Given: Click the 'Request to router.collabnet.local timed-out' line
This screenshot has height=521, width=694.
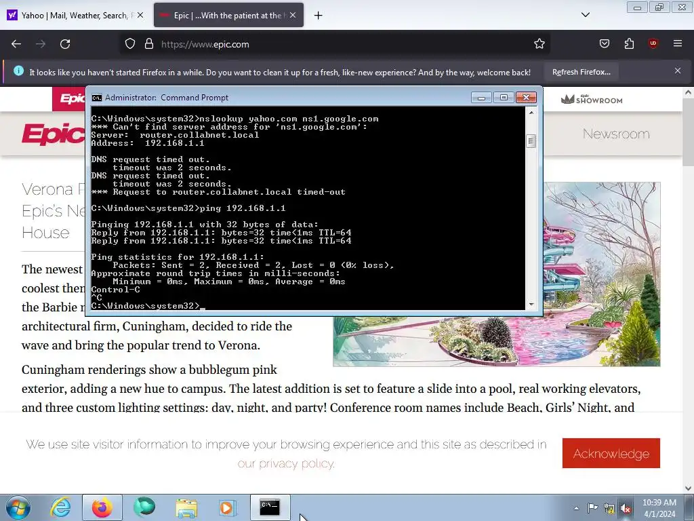Looking at the screenshot, I should pos(218,192).
